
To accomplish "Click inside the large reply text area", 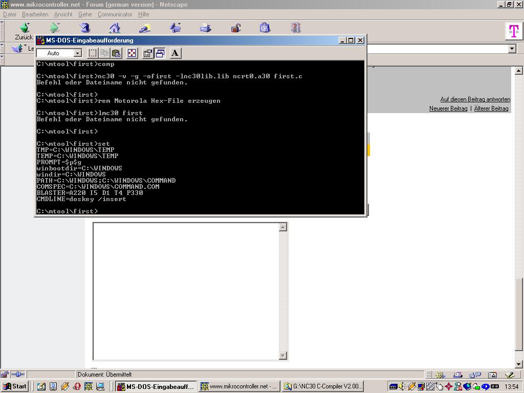I will 186,291.
